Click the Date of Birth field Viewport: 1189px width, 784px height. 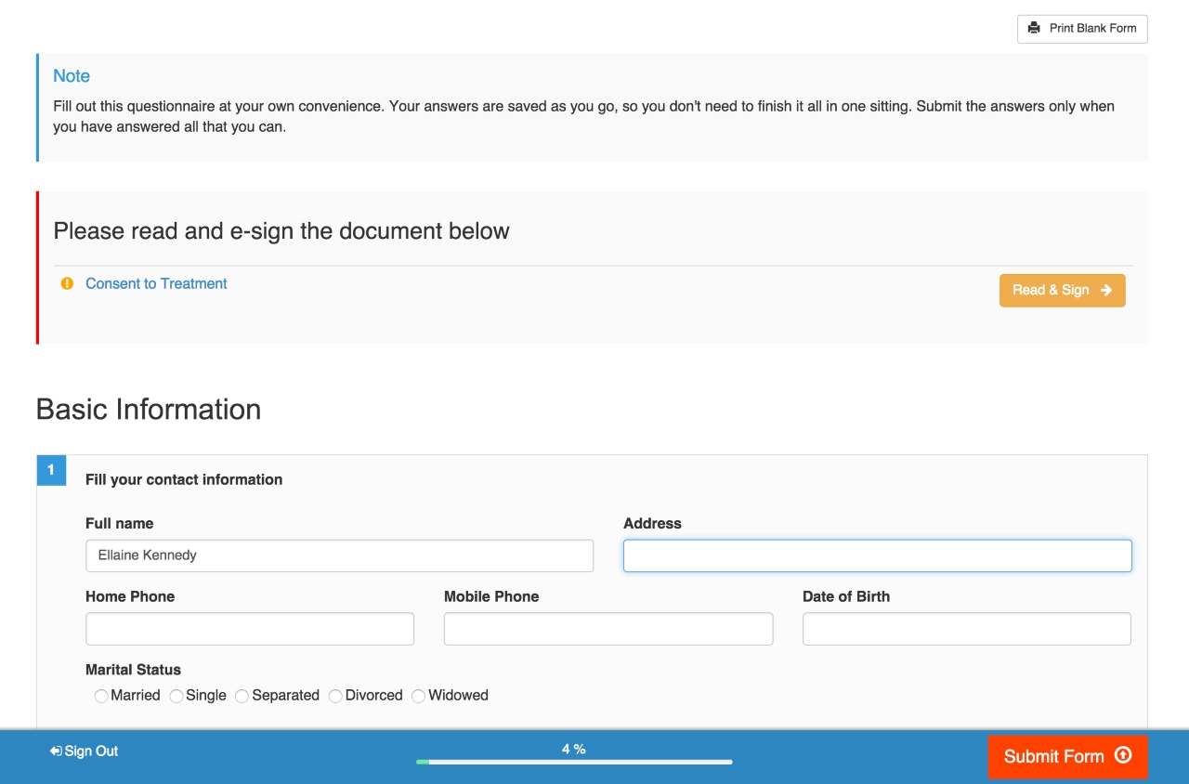[x=966, y=628]
